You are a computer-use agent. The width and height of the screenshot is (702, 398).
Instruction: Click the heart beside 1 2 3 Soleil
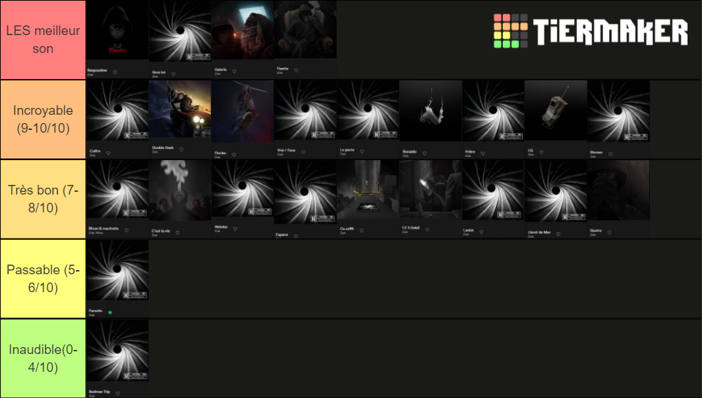(427, 230)
